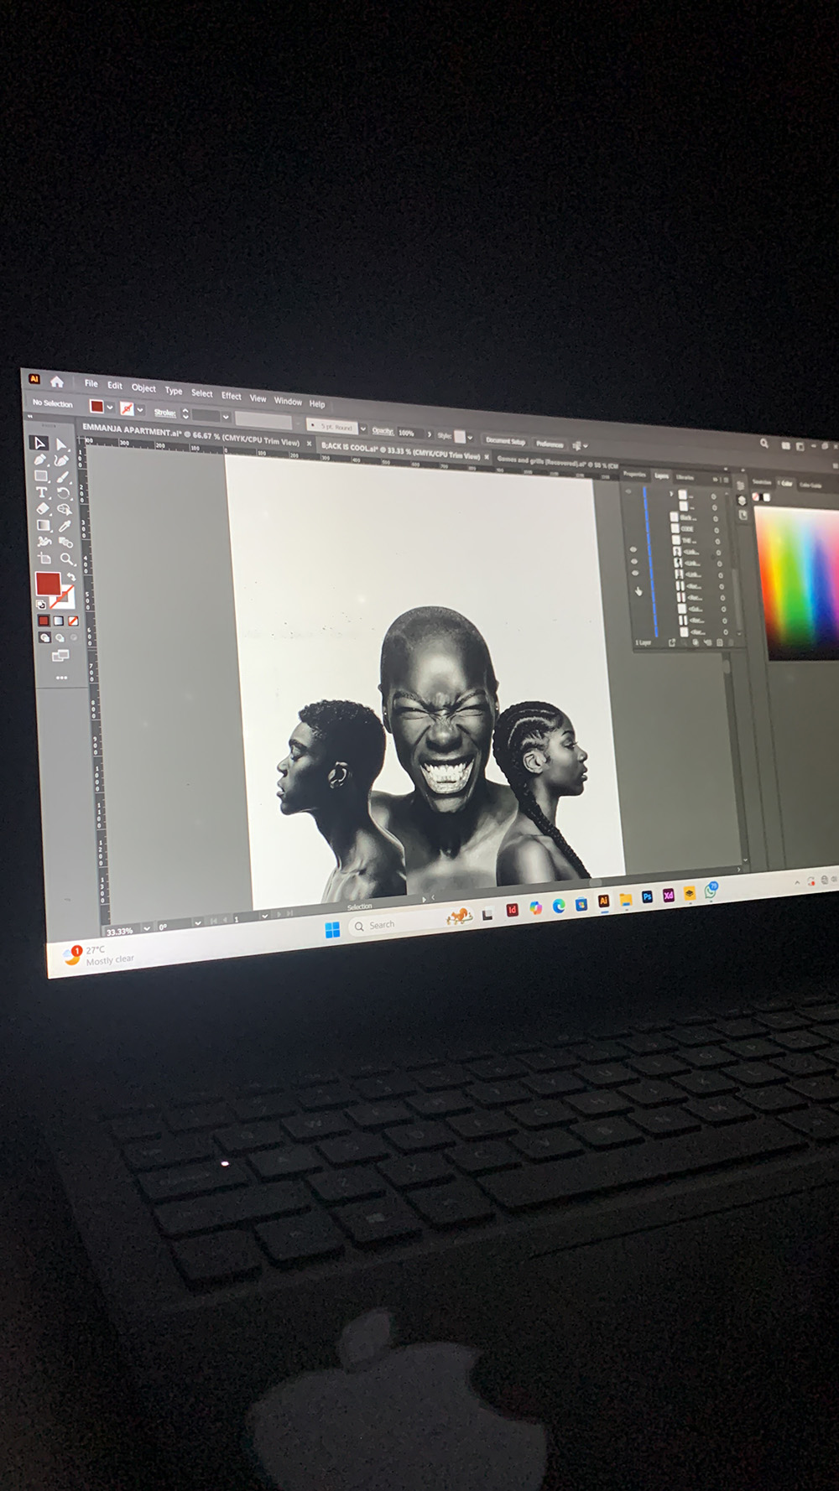Swap fill and stroke colors arrow

(x=71, y=577)
